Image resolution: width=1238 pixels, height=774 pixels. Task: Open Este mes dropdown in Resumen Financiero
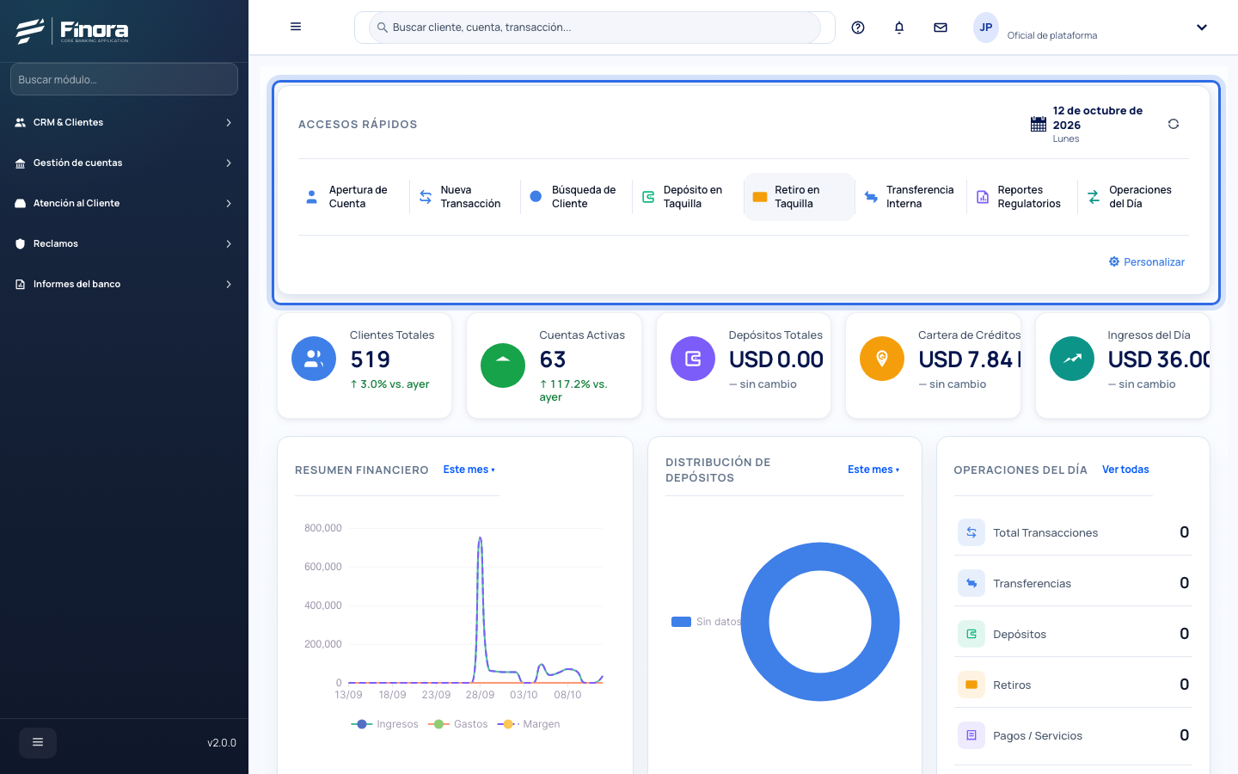[469, 470]
